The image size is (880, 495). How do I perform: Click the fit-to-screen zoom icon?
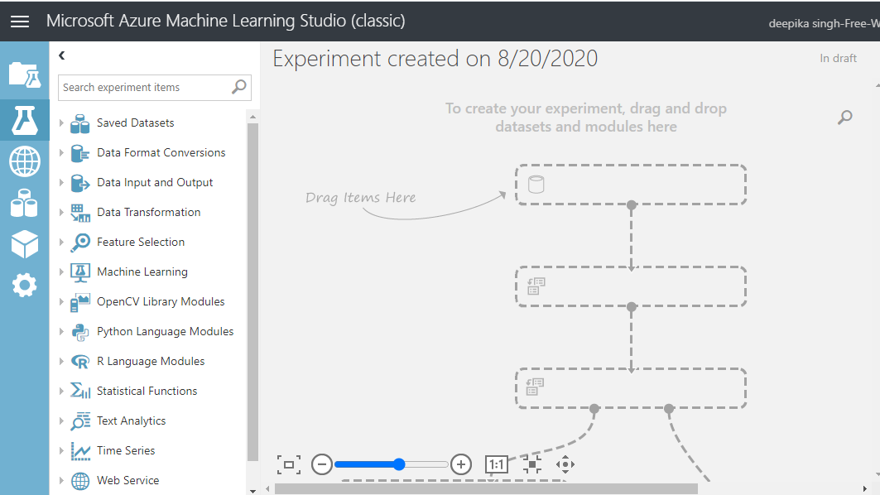[289, 464]
